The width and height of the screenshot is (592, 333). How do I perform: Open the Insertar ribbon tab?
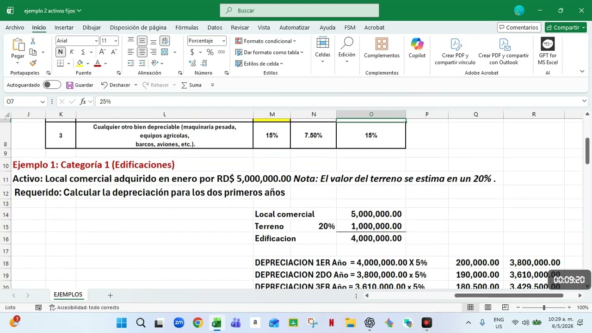point(64,27)
